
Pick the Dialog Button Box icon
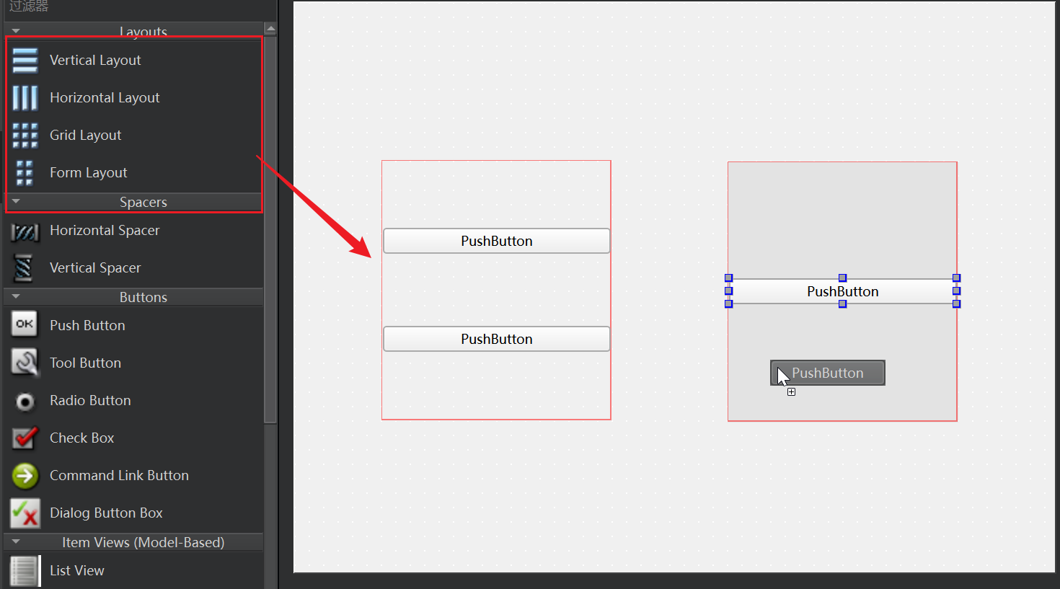(25, 513)
